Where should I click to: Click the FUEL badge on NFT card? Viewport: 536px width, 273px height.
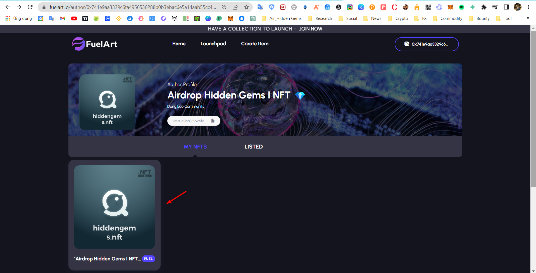[148, 259]
